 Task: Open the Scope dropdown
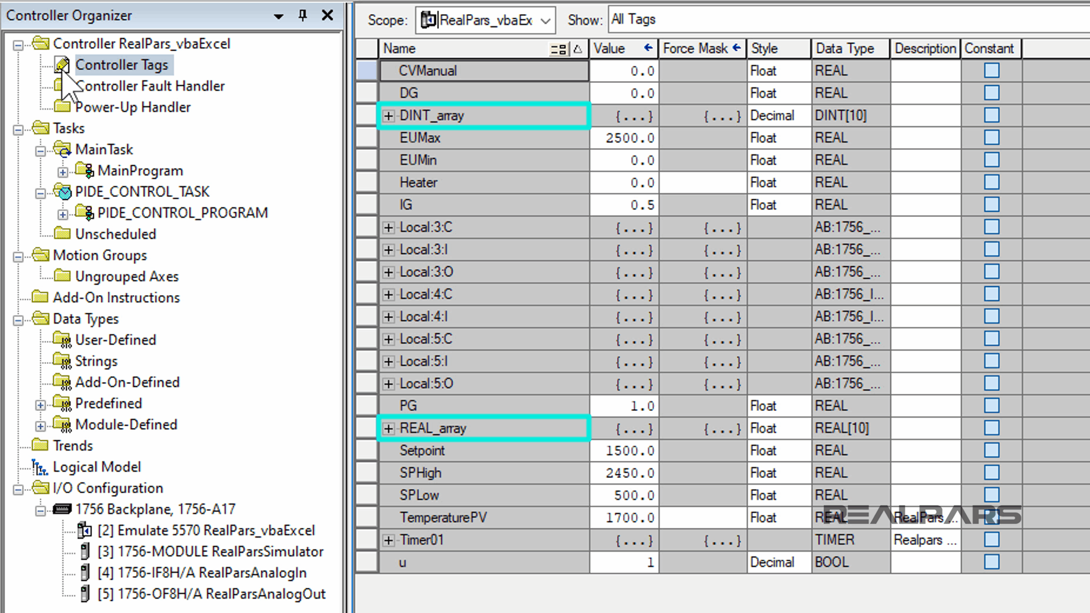(544, 20)
